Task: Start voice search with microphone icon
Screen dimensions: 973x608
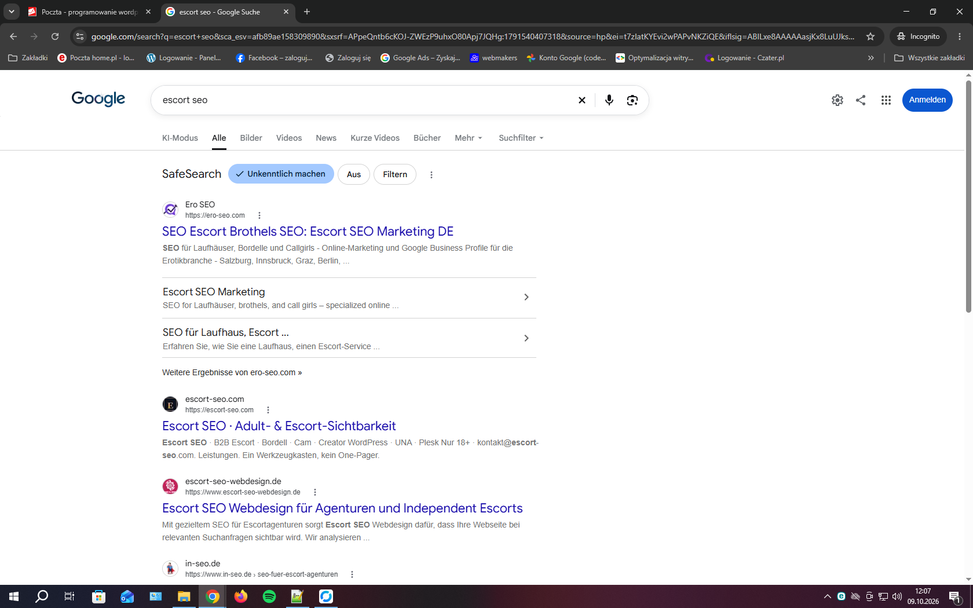Action: pos(609,100)
